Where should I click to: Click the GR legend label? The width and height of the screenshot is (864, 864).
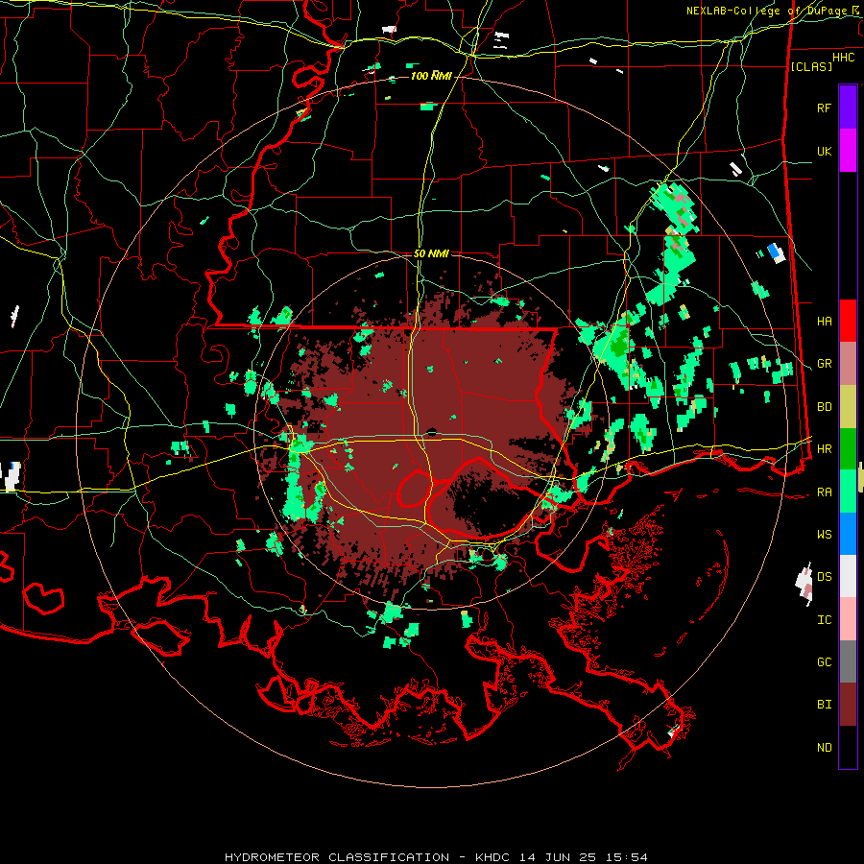pos(825,364)
